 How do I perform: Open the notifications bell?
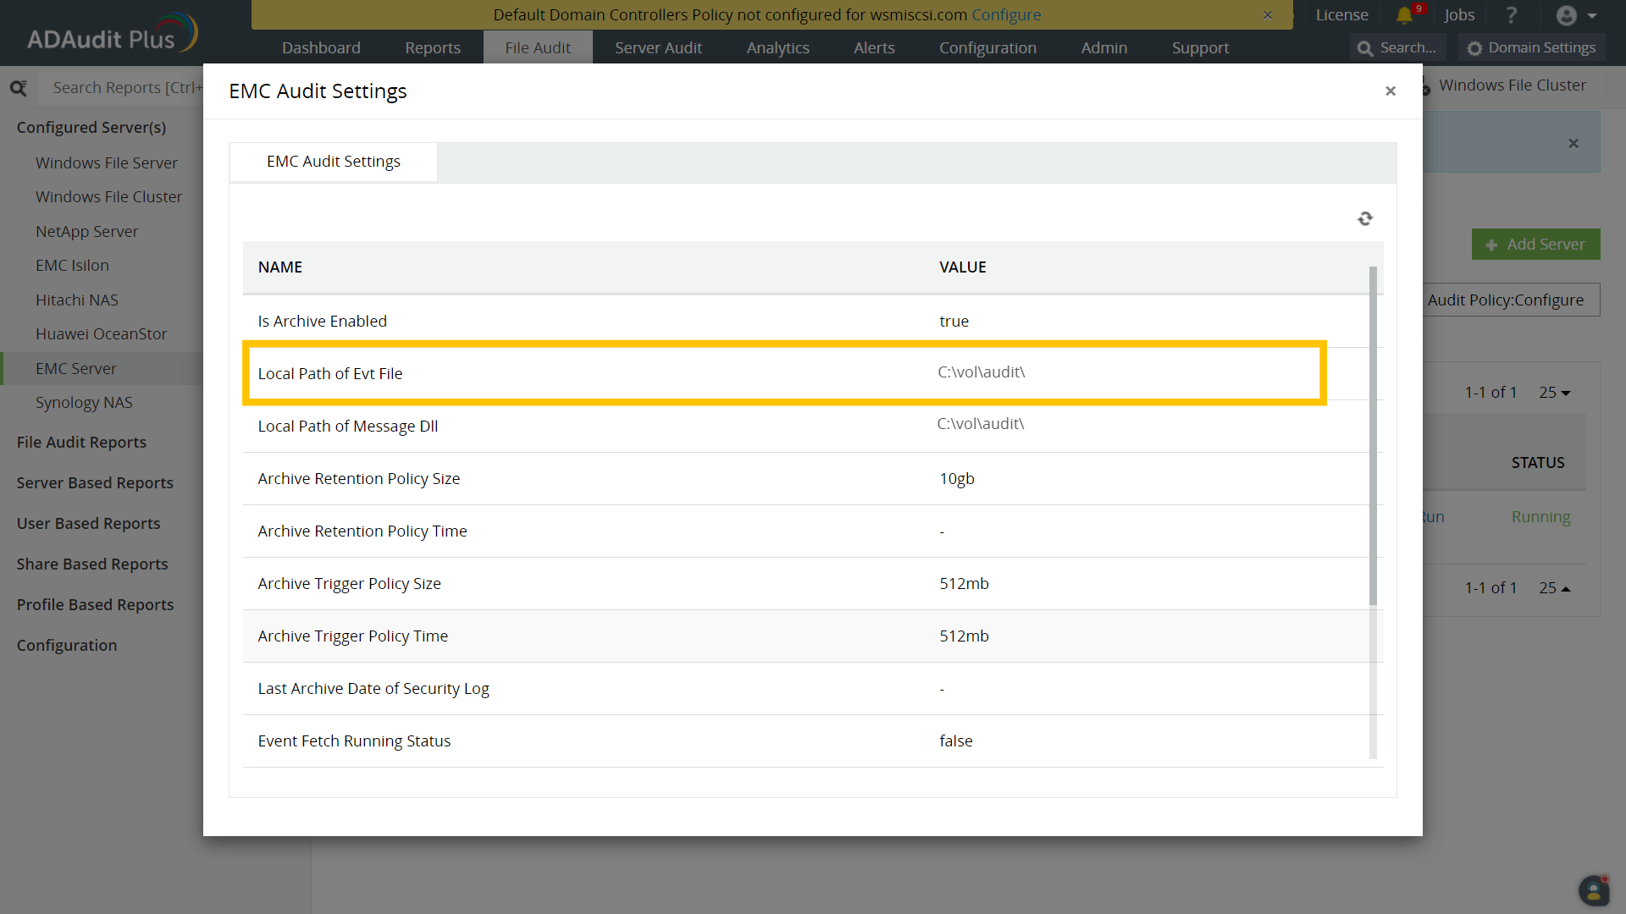click(x=1406, y=15)
